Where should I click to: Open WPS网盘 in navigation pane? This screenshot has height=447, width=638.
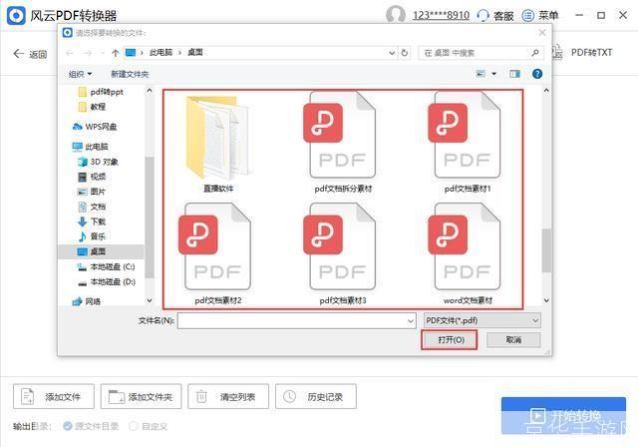(95, 127)
